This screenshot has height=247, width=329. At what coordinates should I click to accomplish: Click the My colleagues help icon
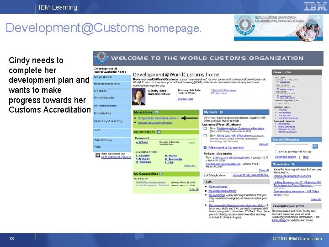[159, 132]
